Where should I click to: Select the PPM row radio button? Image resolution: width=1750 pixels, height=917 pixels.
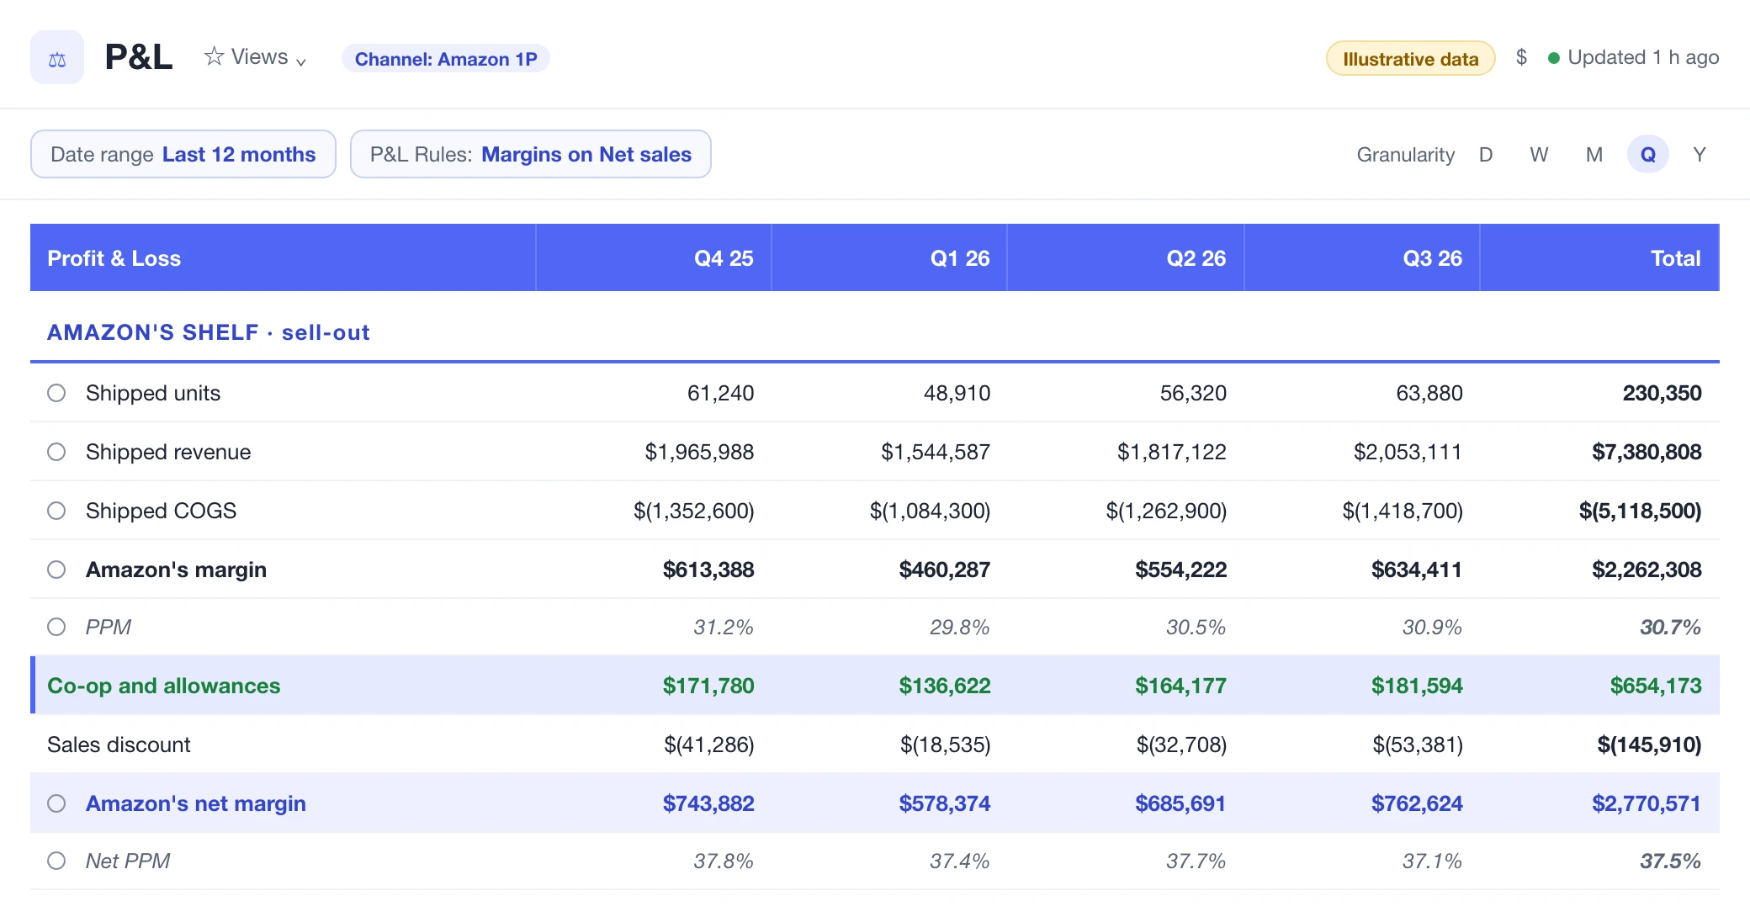pyautogui.click(x=56, y=627)
